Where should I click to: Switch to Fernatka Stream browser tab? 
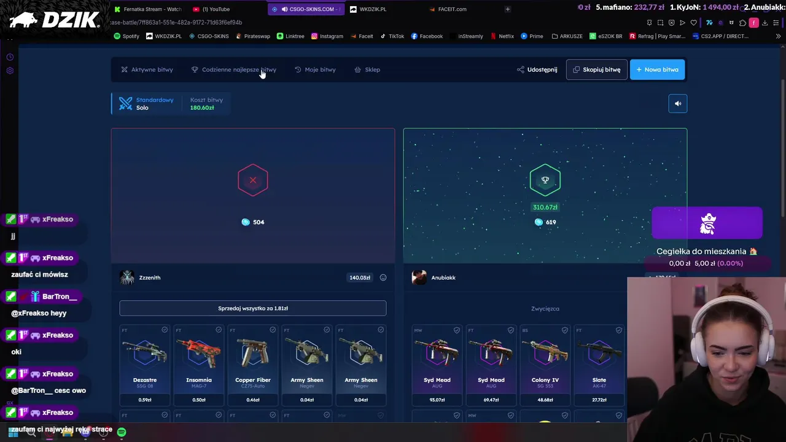pyautogui.click(x=147, y=9)
